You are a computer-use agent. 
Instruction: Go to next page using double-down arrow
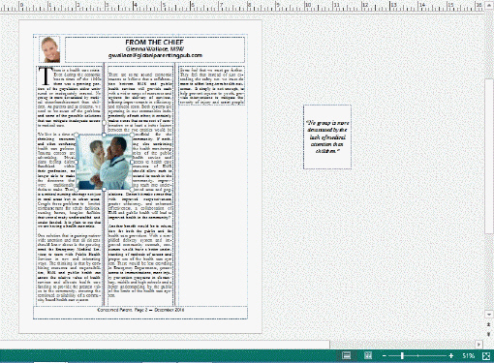(x=489, y=334)
